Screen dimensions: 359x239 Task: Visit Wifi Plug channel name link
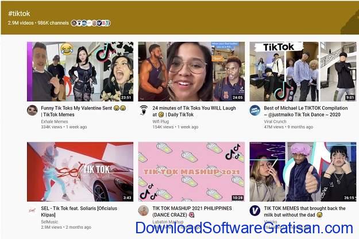click(161, 122)
